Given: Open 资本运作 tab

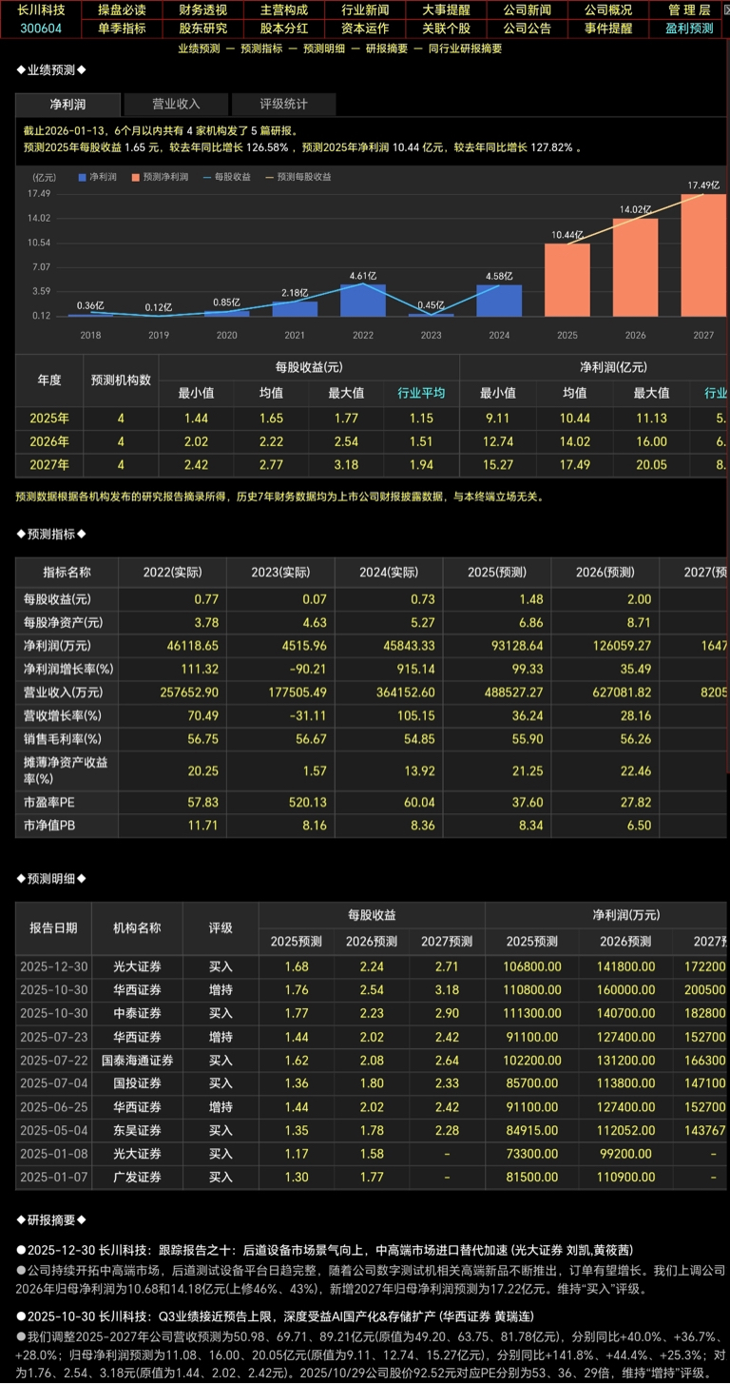Looking at the screenshot, I should coord(365,29).
